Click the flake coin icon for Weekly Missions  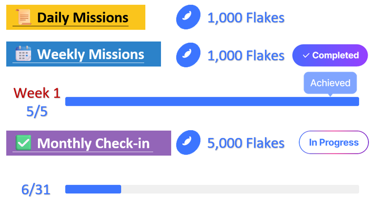(x=187, y=55)
